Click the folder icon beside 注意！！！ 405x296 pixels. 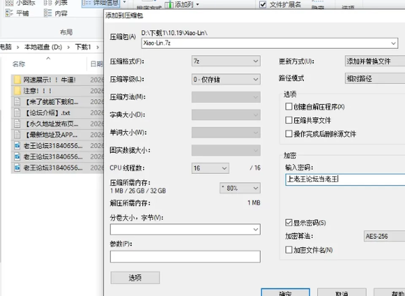[17, 91]
